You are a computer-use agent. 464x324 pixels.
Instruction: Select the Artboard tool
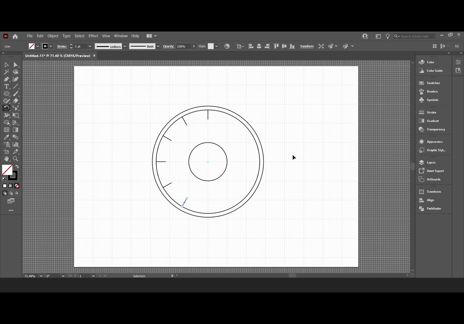(x=7, y=151)
